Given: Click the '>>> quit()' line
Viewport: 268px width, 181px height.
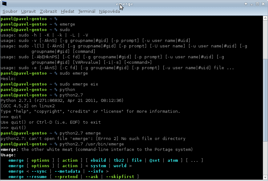Looking at the screenshot, I should click(x=13, y=128).
